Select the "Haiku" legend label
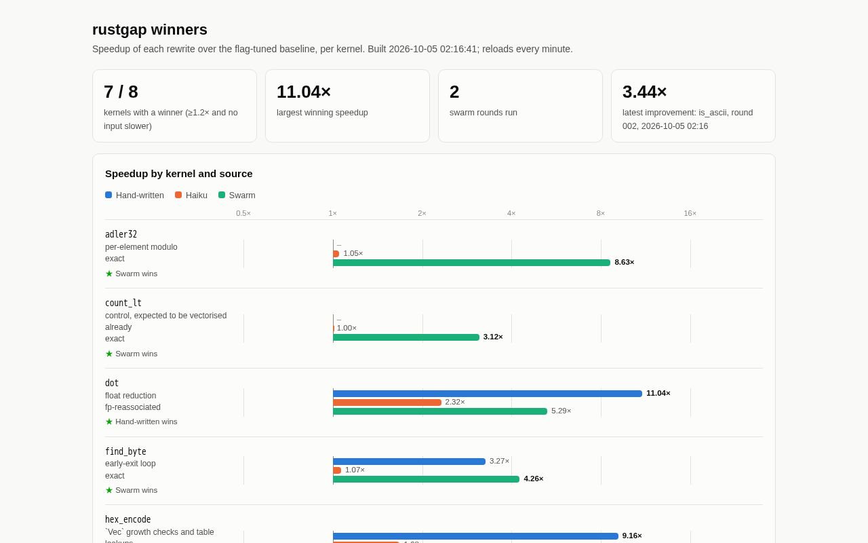The width and height of the screenshot is (868, 543). [x=197, y=195]
